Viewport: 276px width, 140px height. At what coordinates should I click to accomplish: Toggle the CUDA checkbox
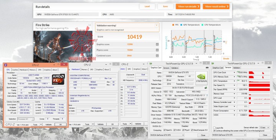click(x=174, y=130)
